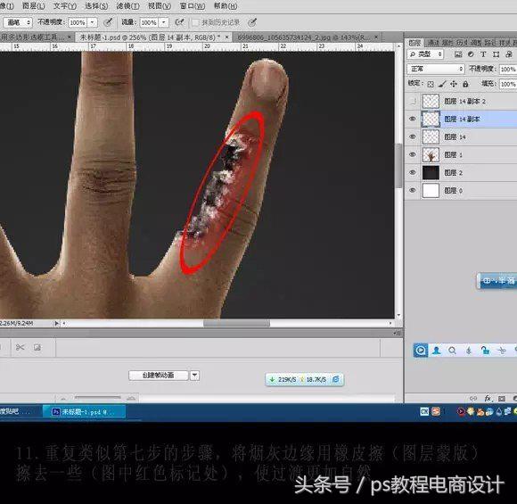Click the status bar arrow next to document size
Image resolution: width=517 pixels, height=504 pixels.
click(57, 324)
